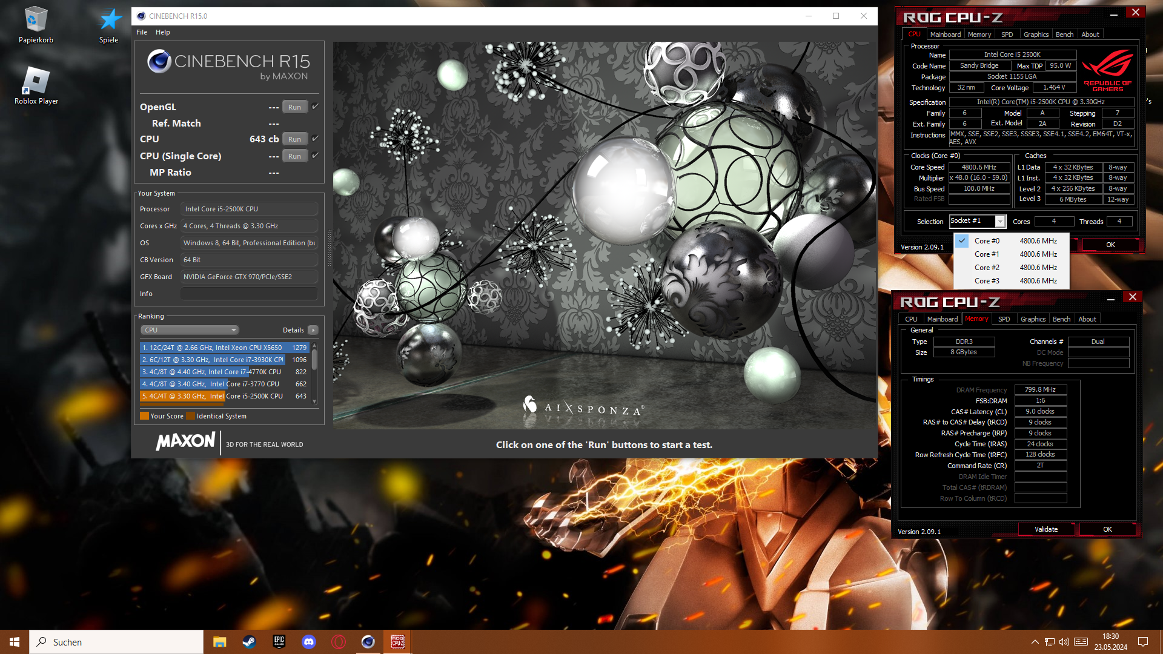Open the Papierkorb recycle bin icon
This screenshot has height=654, width=1163.
coord(36,25)
